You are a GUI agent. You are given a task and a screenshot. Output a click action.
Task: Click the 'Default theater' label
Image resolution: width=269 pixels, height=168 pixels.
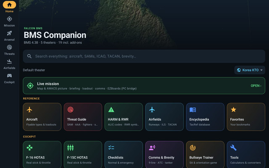[34, 70]
